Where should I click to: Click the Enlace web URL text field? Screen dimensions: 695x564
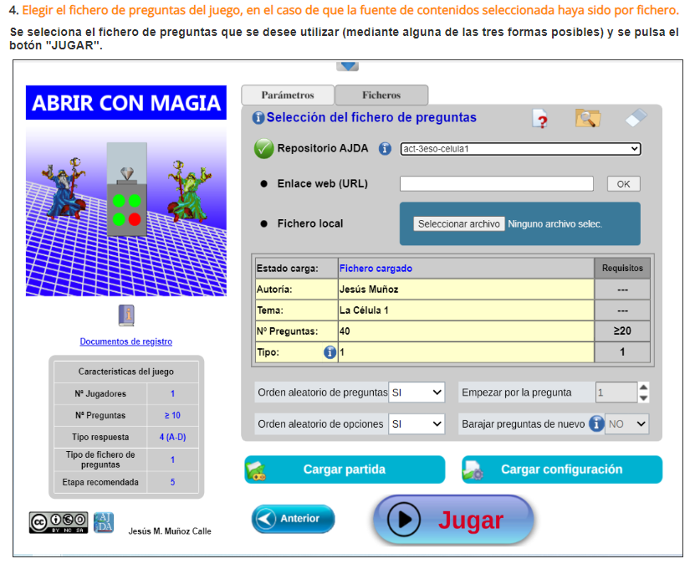point(496,184)
